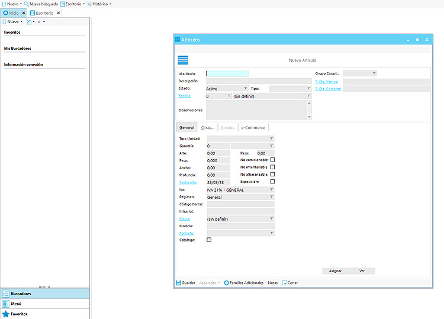Click the Asignar button

coord(335,271)
